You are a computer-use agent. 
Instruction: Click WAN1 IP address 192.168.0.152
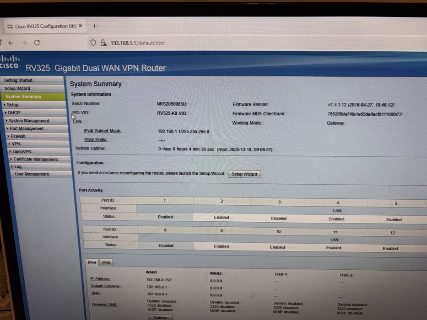point(158,279)
